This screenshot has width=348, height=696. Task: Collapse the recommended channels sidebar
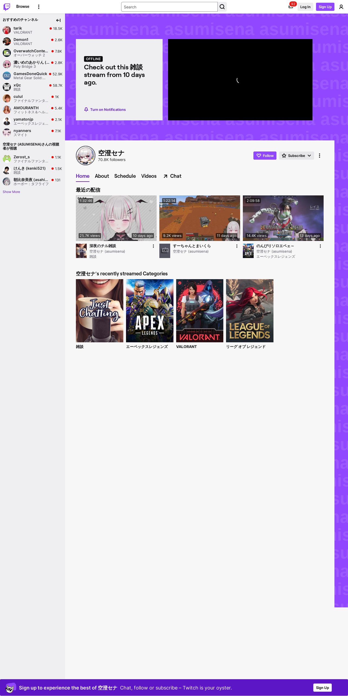pyautogui.click(x=58, y=20)
